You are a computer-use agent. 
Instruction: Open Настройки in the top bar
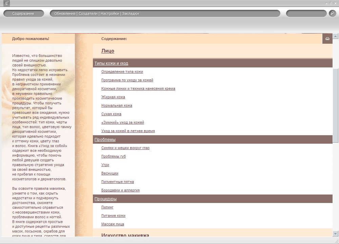(x=110, y=14)
